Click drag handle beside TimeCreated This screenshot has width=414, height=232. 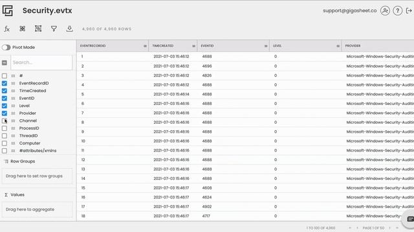click(13, 91)
